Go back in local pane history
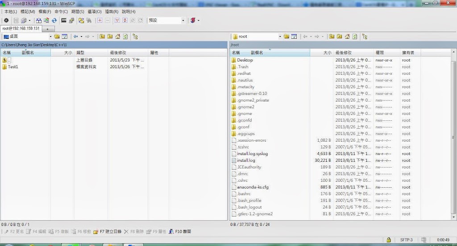The image size is (457, 246). pyautogui.click(x=76, y=37)
